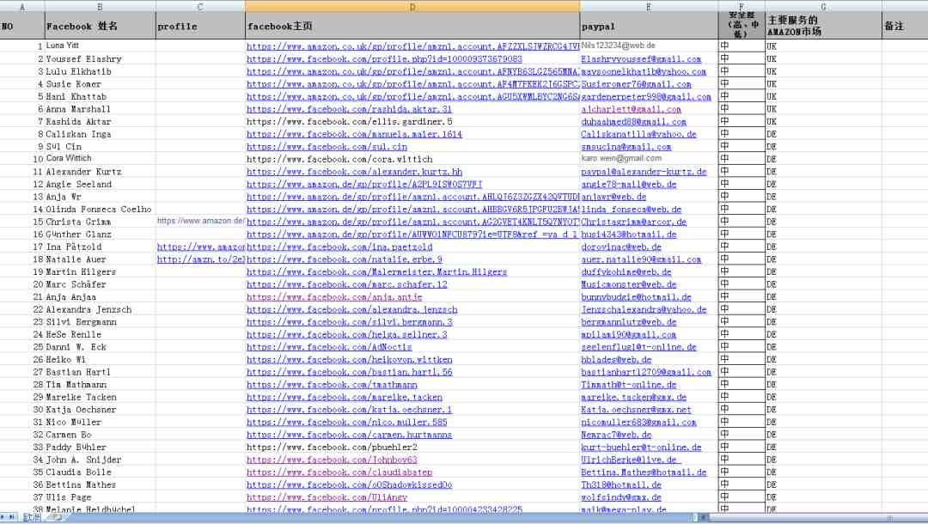
Task: Select the plain-text facebook.com/ellis.gardiner.5 cell
Action: pyautogui.click(x=412, y=122)
